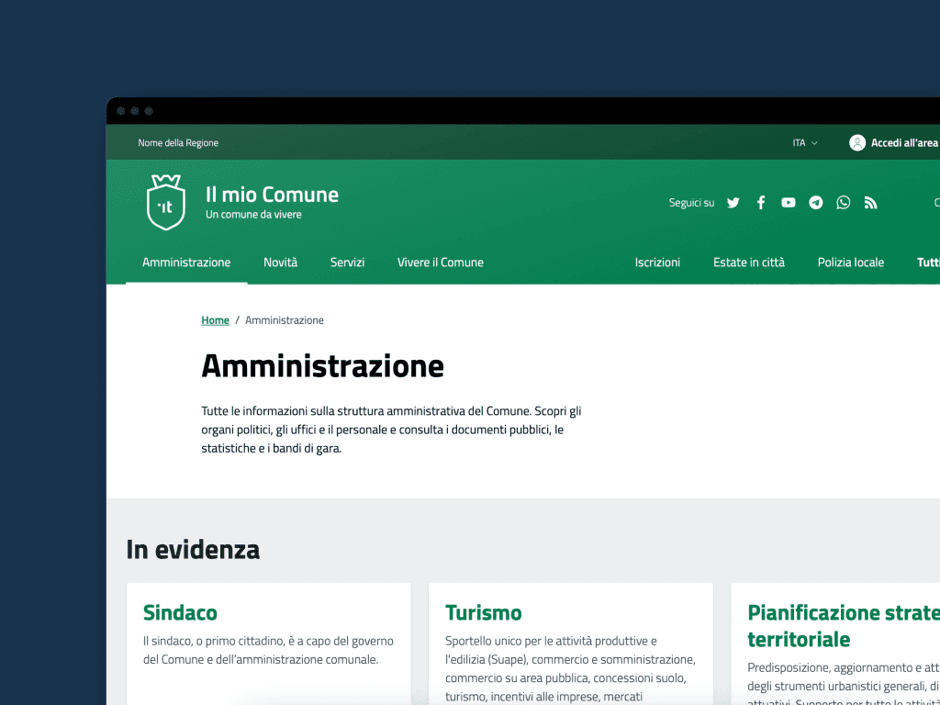Open the Vivere il Comune menu
The width and height of the screenshot is (940, 705).
pos(440,263)
